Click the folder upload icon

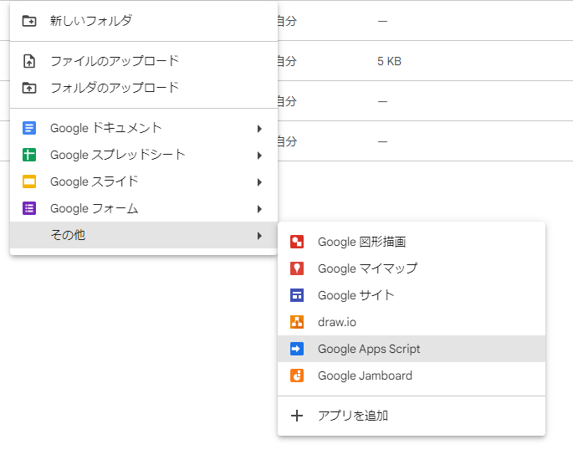pos(29,88)
